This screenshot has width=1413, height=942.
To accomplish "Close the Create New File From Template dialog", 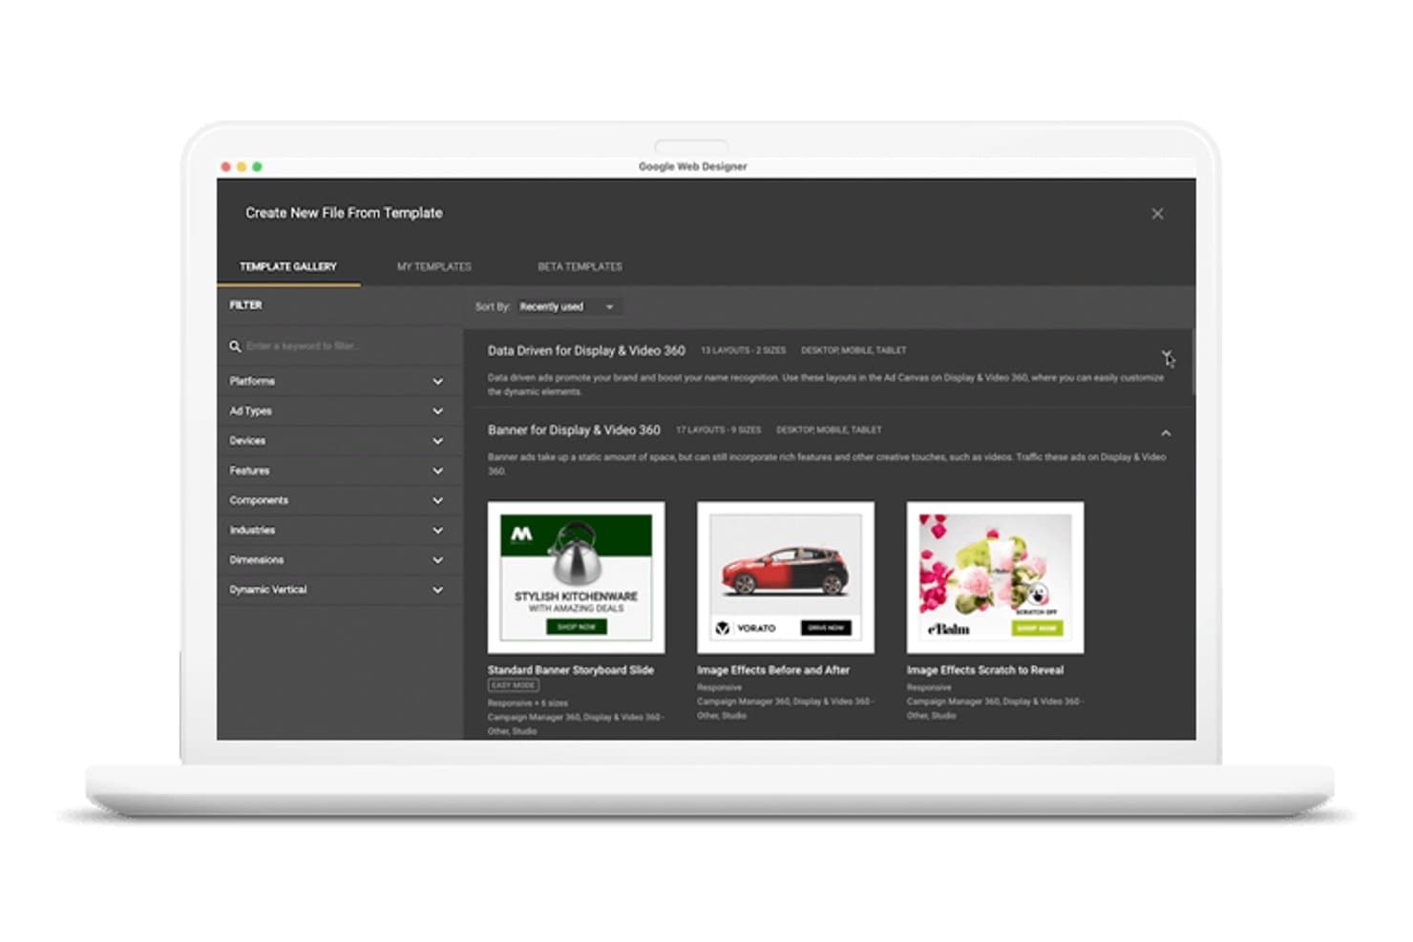I will point(1156,214).
